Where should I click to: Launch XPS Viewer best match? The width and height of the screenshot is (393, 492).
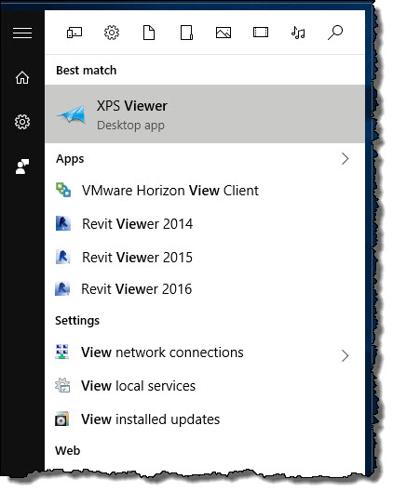pyautogui.click(x=205, y=113)
